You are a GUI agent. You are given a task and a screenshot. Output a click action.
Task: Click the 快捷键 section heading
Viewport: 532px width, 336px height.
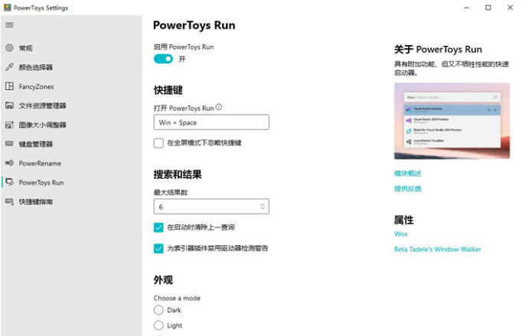pos(168,90)
